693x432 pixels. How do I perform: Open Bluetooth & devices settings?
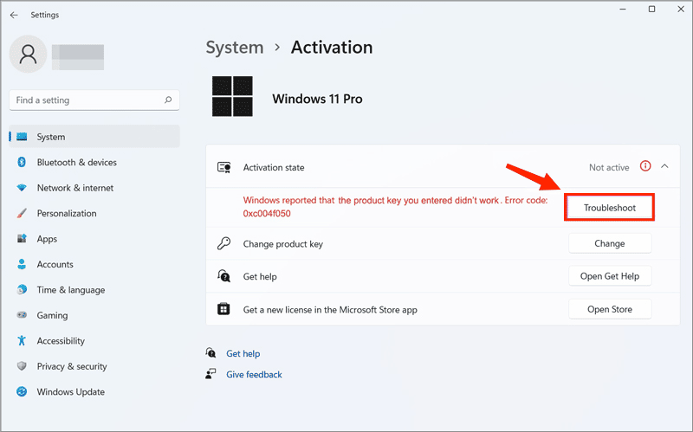tap(94, 162)
